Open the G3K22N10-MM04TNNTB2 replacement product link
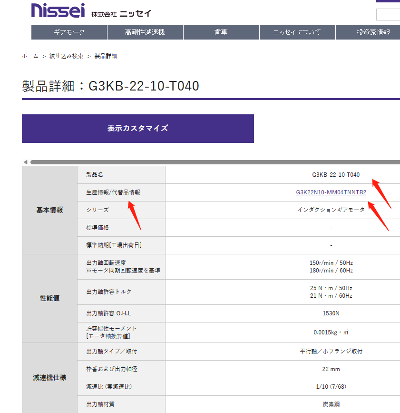Screen dimensions: 400x413 click(x=330, y=192)
